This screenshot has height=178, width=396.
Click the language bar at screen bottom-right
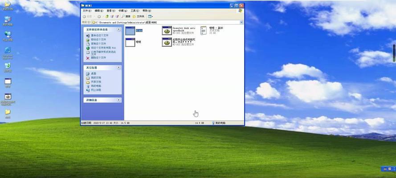(x=389, y=169)
